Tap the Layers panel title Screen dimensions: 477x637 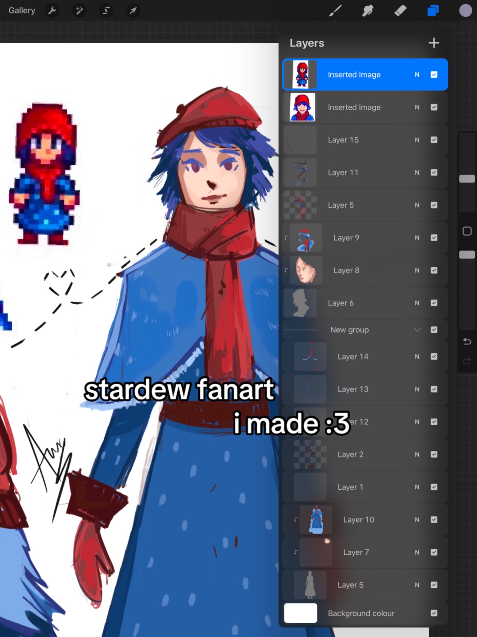click(x=307, y=43)
